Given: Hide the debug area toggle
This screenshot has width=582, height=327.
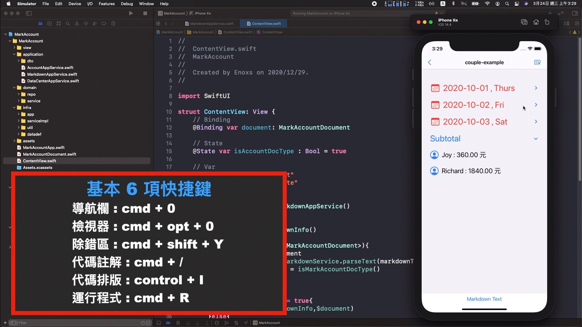Looking at the screenshot, I should [x=159, y=323].
